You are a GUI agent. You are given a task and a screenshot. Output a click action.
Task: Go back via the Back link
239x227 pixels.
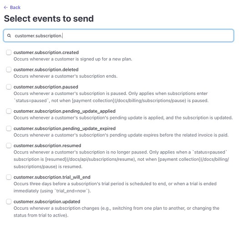12,7
